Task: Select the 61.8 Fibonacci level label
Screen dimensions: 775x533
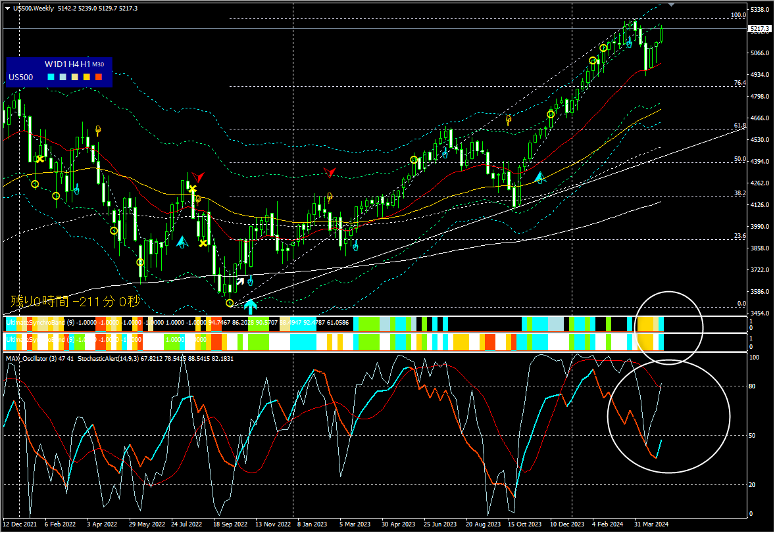Action: click(740, 126)
